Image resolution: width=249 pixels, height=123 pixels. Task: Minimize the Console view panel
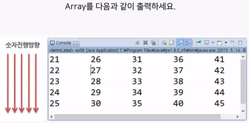click(232, 42)
